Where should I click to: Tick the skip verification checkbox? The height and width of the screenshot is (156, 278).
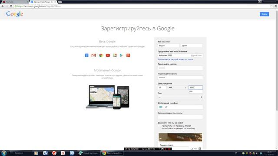pos(159,126)
